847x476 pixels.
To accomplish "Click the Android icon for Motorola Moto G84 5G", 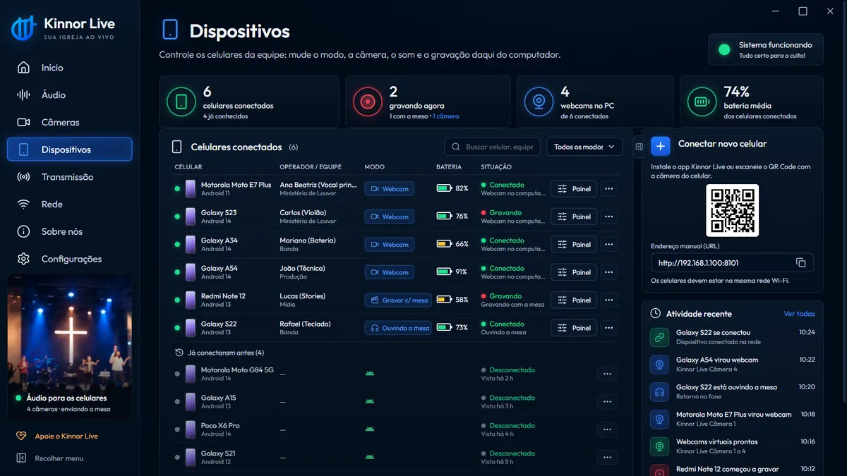I will [x=369, y=374].
